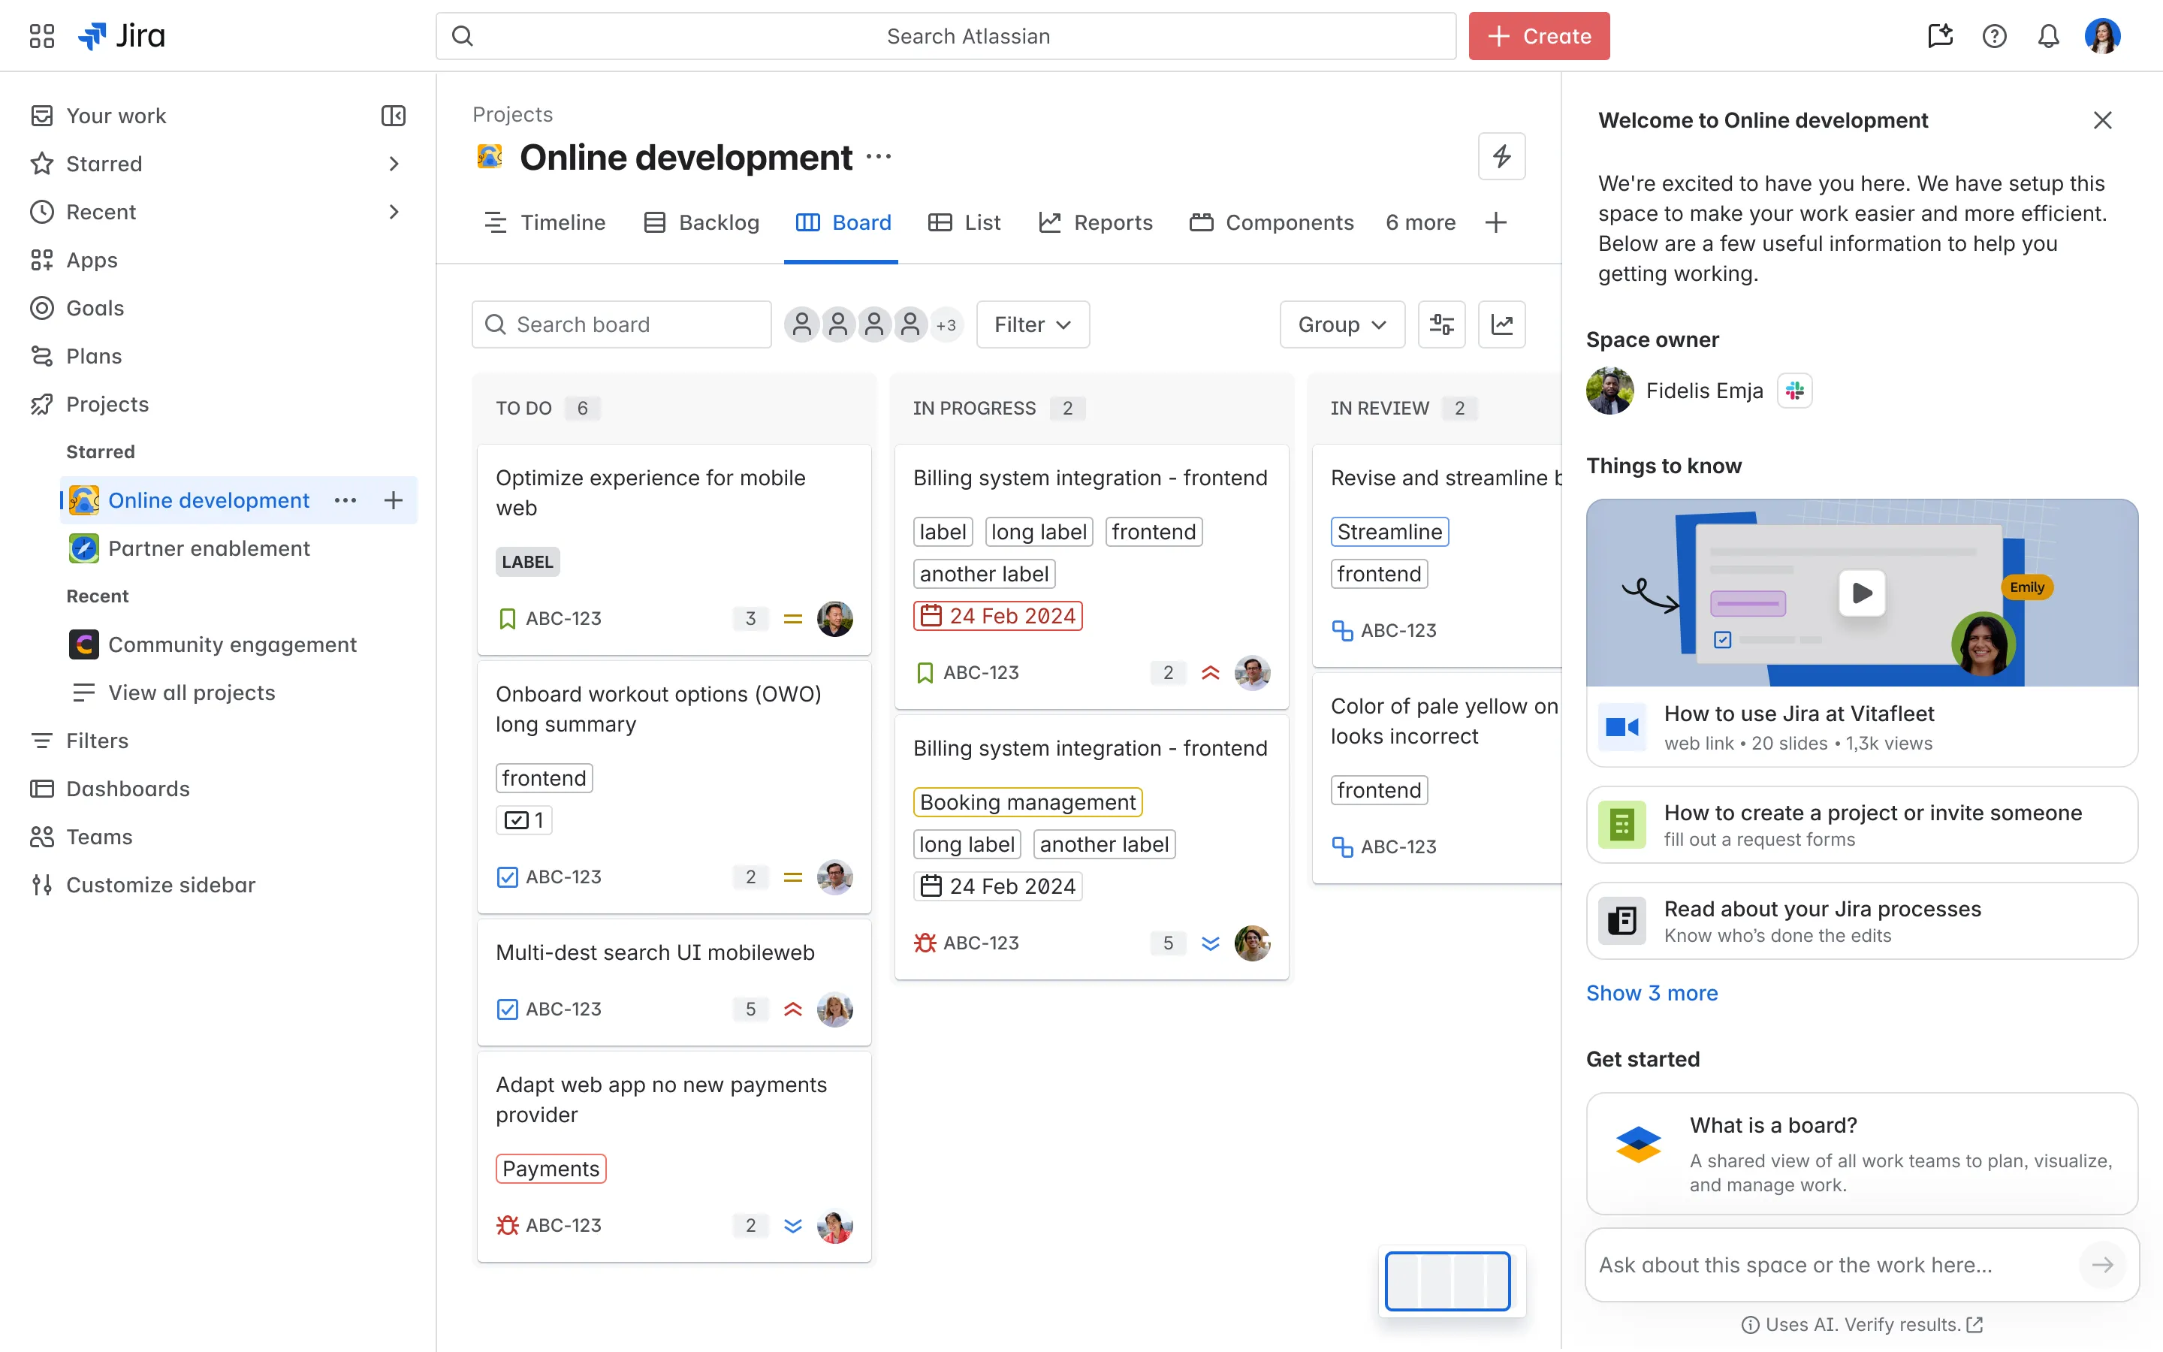Click task checkbox icon on Onboard workout card
The image size is (2163, 1352).
507,877
